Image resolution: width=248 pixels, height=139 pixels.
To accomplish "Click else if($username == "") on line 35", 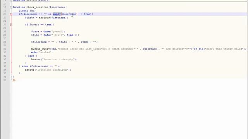I will click(x=40, y=66).
